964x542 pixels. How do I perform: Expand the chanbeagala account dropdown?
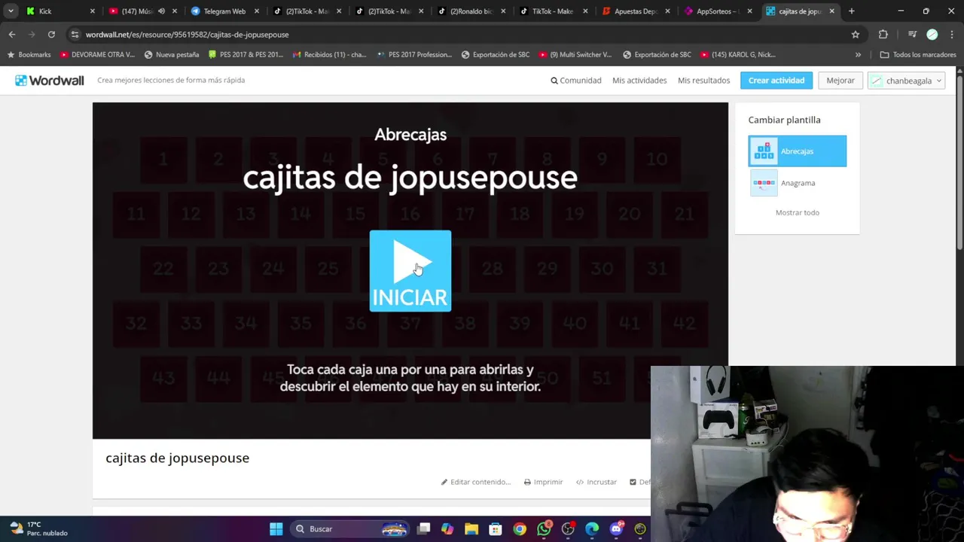pos(907,81)
